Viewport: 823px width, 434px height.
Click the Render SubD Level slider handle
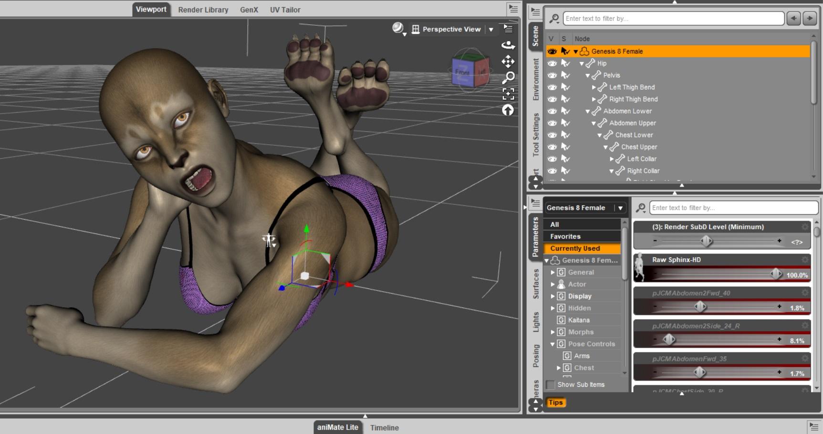[707, 241]
